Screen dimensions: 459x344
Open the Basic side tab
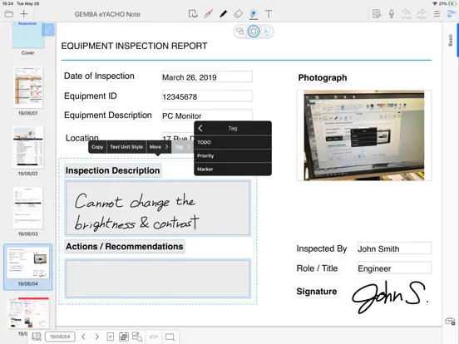pyautogui.click(x=451, y=40)
